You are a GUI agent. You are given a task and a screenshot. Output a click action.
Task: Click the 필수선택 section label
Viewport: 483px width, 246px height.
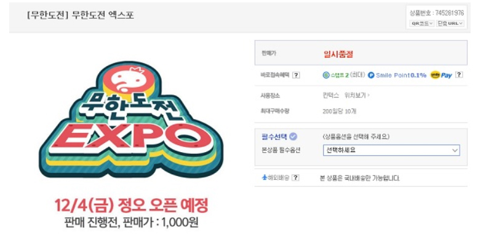click(x=274, y=136)
